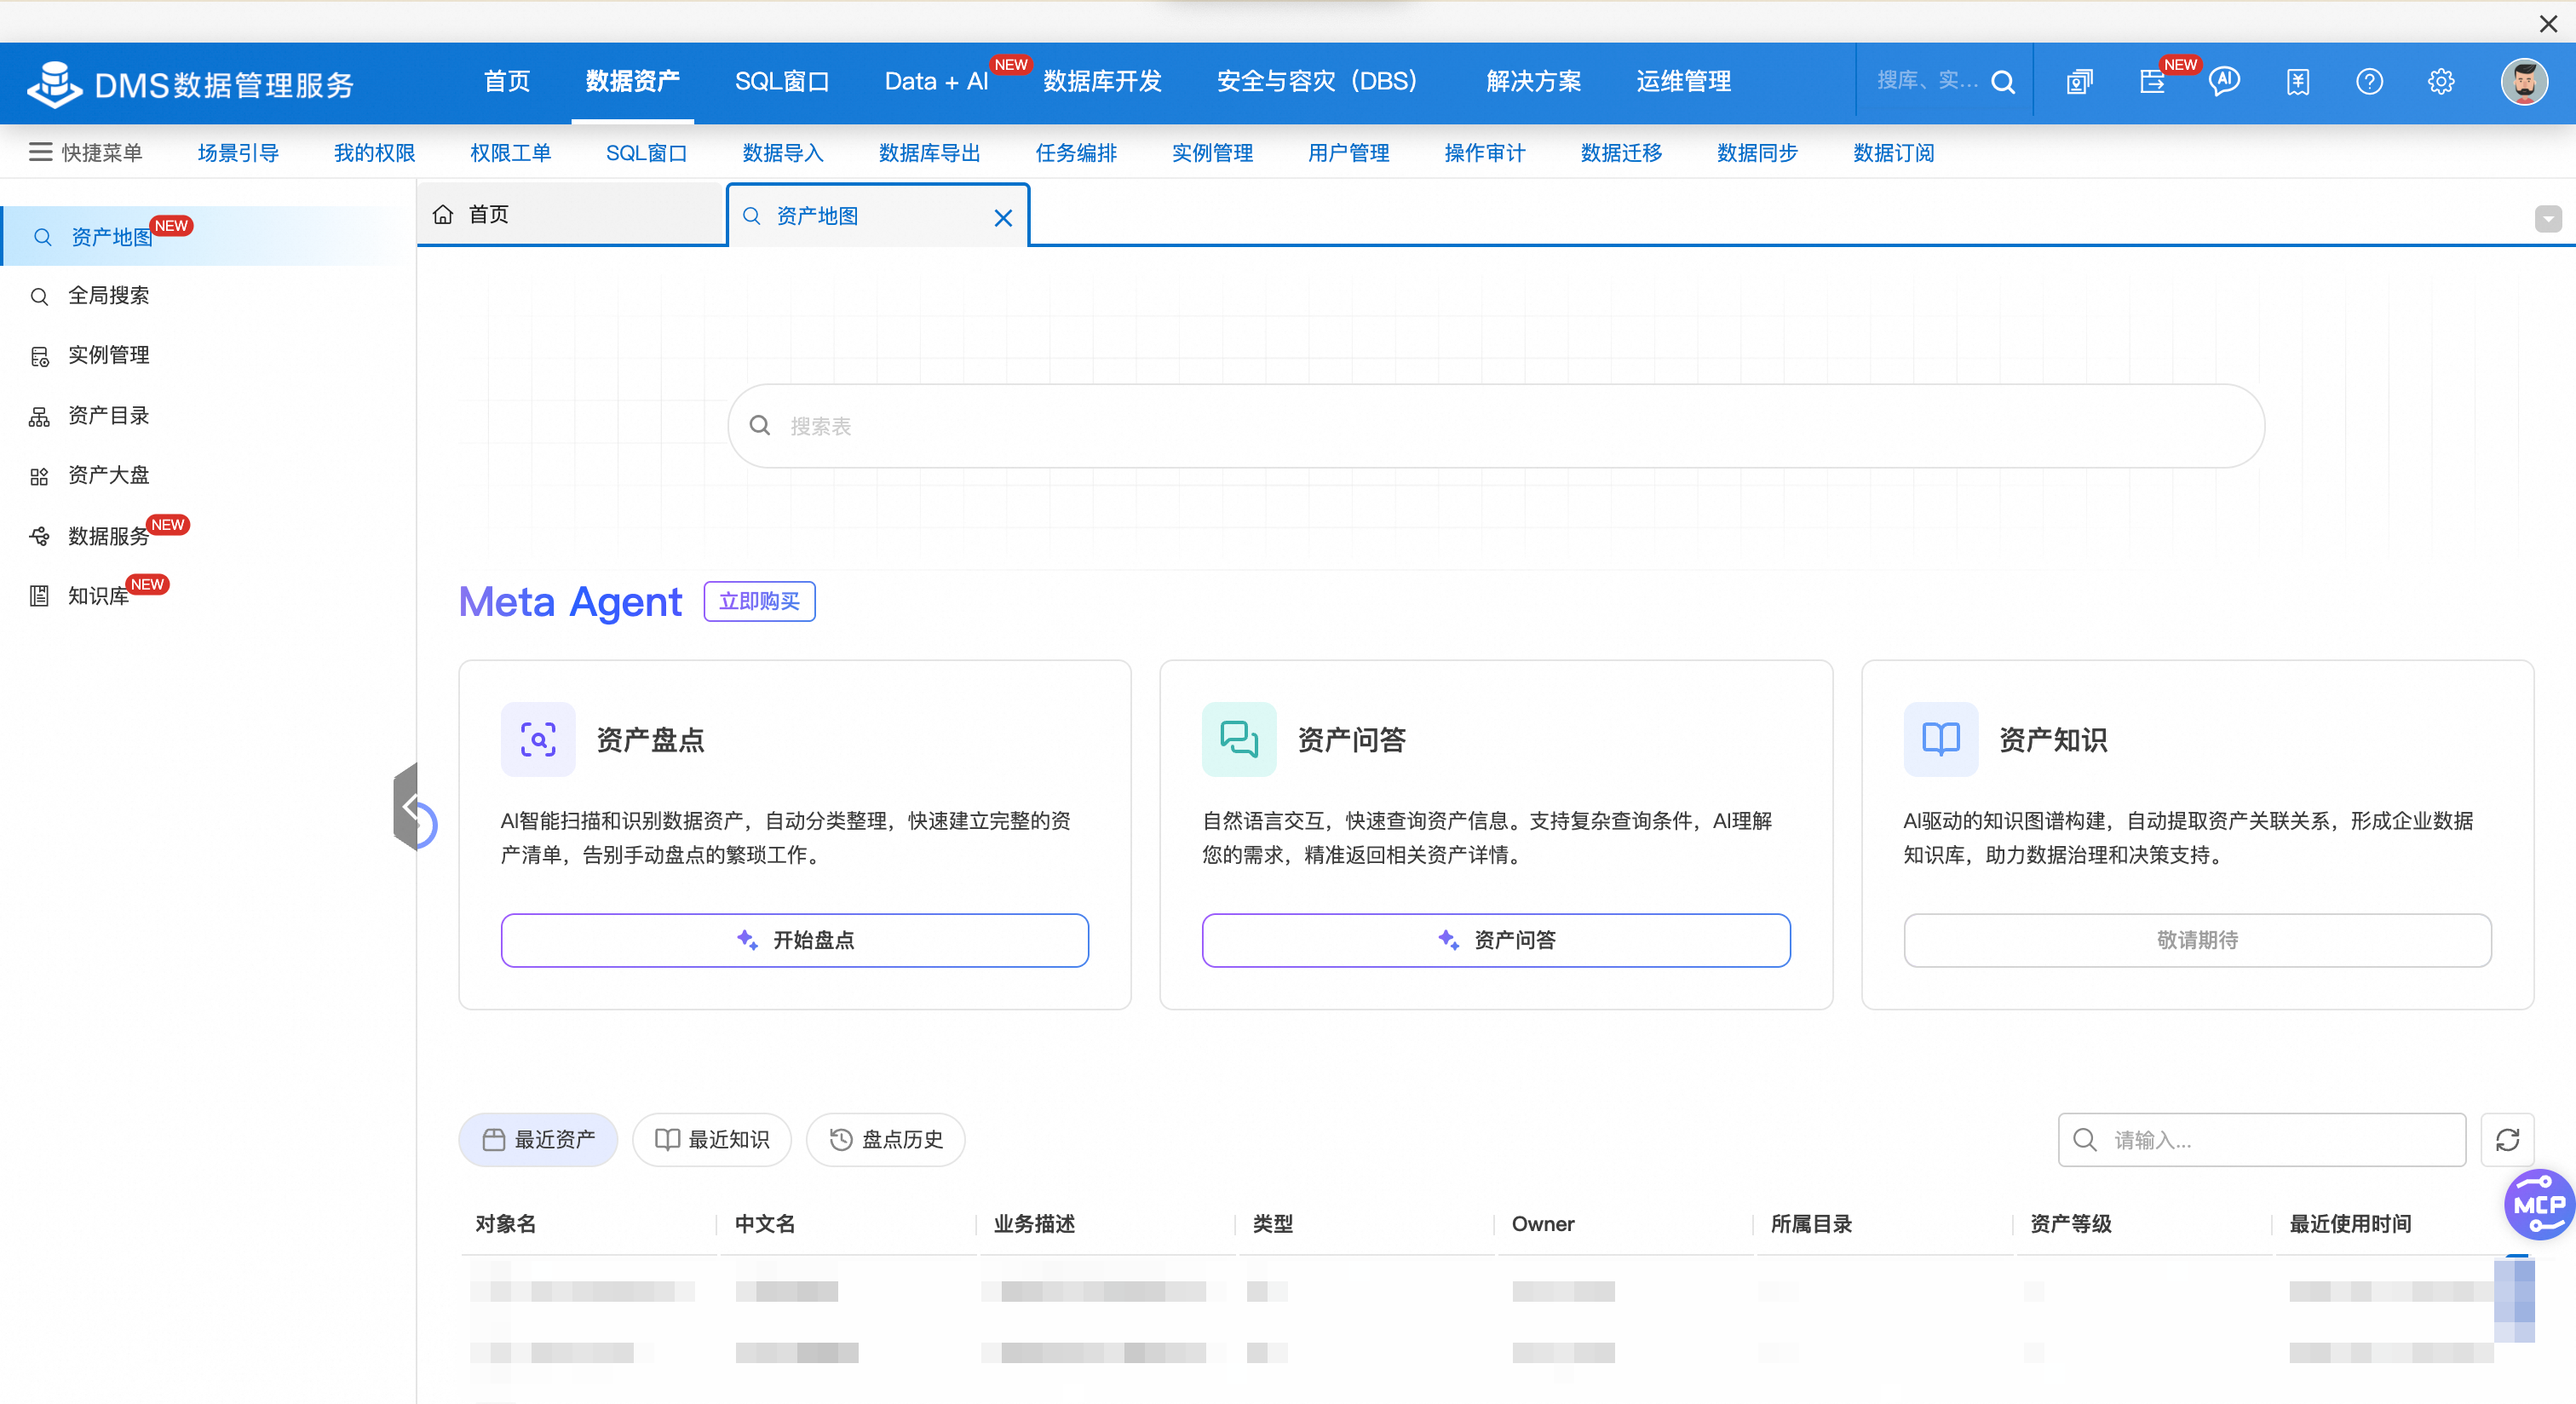This screenshot has height=1404, width=2576.
Task: Close the 资产地图 tab
Action: (1003, 218)
